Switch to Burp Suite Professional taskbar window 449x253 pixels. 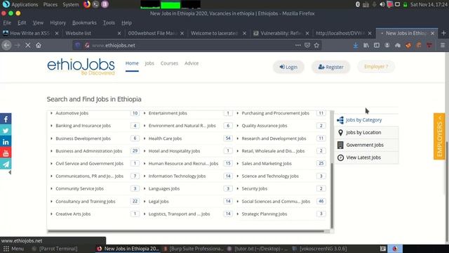(194, 249)
